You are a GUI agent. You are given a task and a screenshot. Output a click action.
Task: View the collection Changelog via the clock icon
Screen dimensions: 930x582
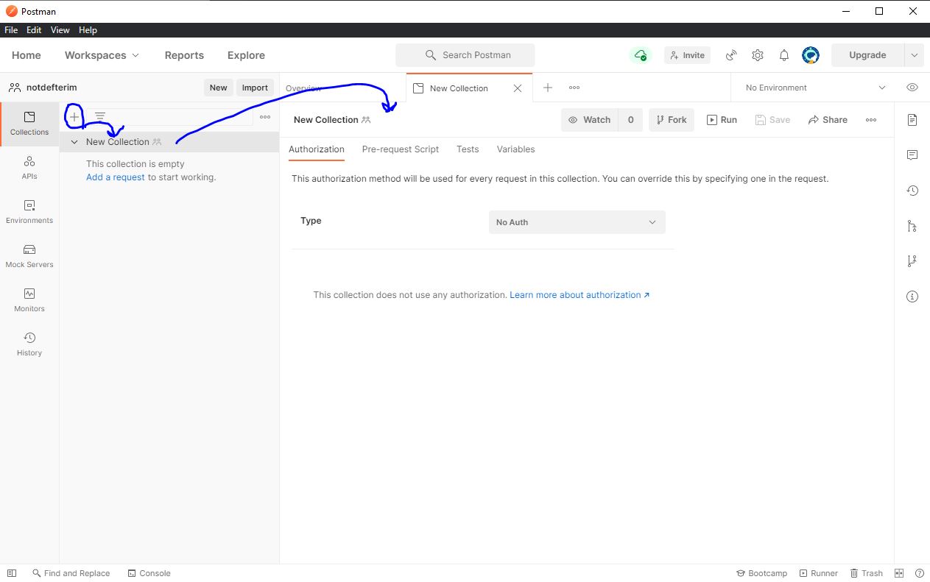[912, 190]
